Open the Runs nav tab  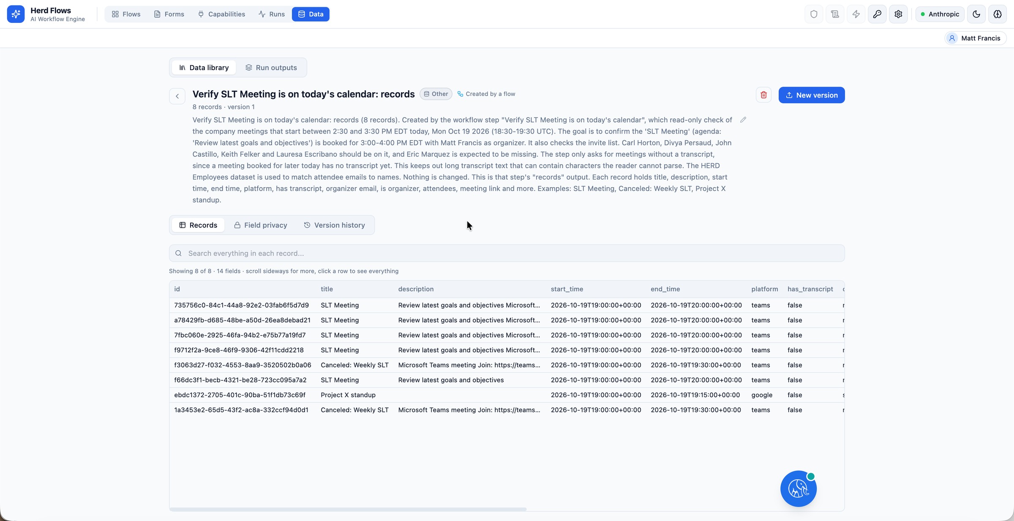click(272, 14)
